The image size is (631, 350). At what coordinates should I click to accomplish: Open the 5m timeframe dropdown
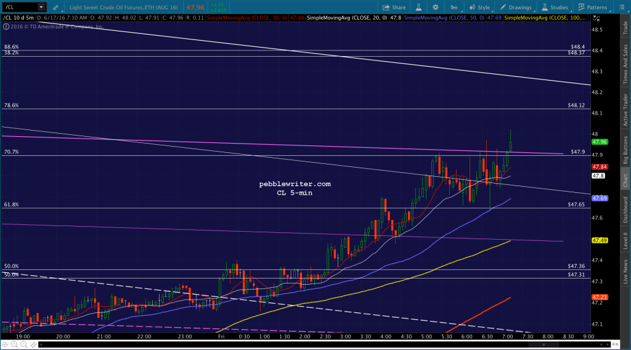click(454, 7)
